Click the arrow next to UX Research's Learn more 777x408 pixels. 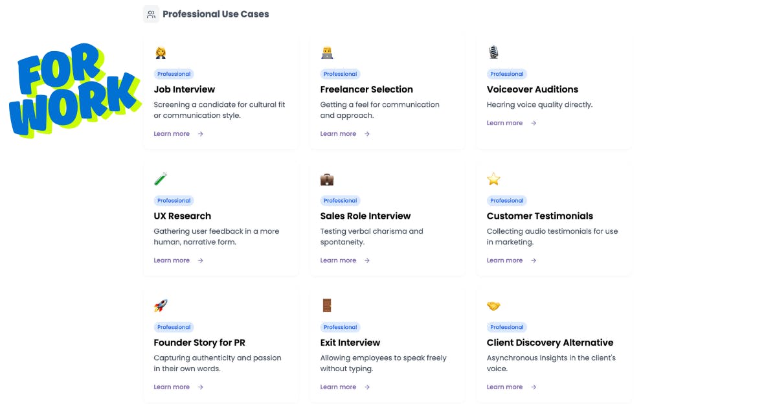(x=201, y=260)
